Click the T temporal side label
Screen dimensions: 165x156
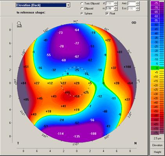click(18, 143)
